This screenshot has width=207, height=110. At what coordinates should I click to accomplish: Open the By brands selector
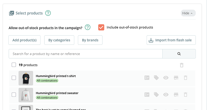(x=90, y=40)
